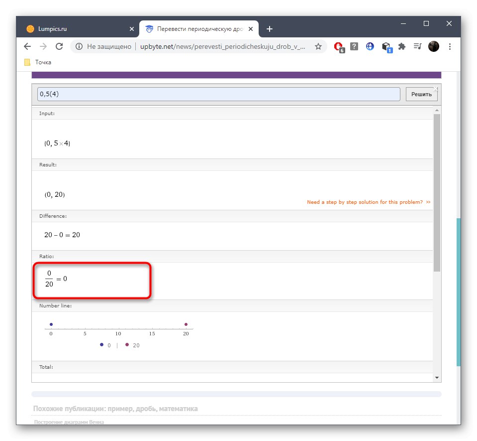The image size is (477, 441).
Task: Open the Chrome profile avatar
Action: (x=434, y=46)
